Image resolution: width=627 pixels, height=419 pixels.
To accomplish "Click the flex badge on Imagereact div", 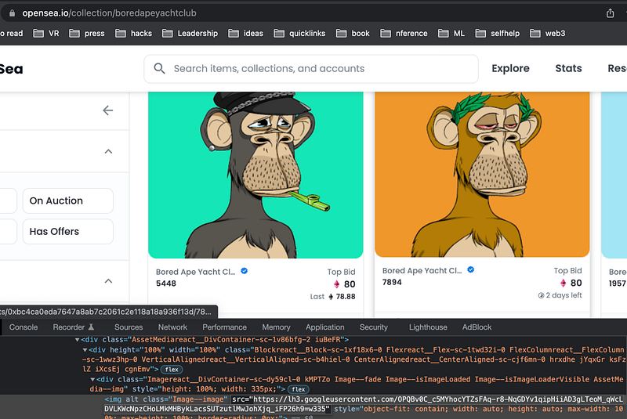I will (299, 389).
